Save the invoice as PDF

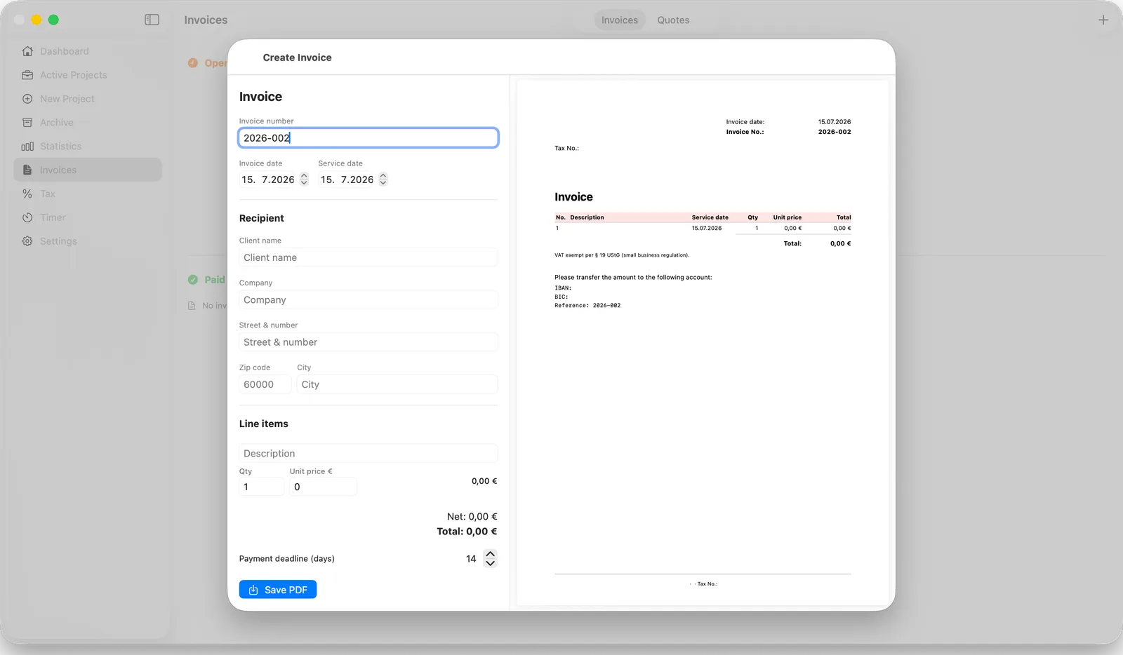coord(278,590)
